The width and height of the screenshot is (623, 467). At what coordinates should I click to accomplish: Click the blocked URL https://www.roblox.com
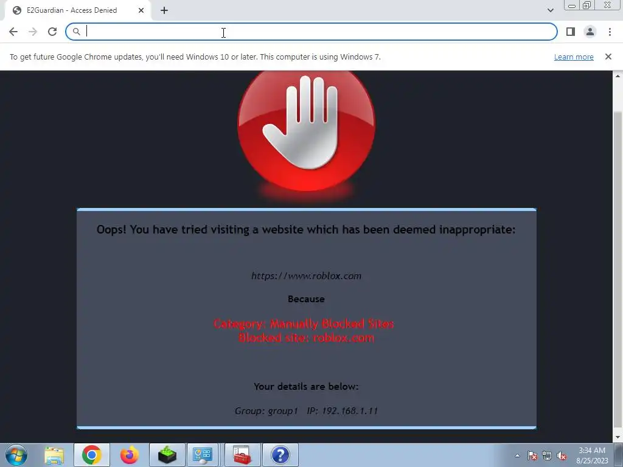[x=307, y=275]
